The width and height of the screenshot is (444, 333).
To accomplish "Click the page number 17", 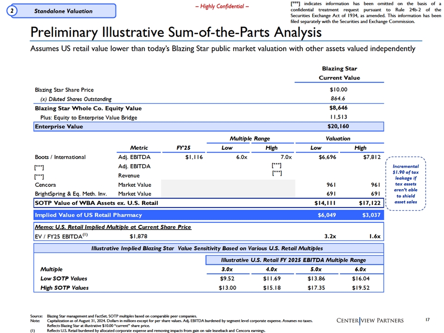I will point(427,320).
